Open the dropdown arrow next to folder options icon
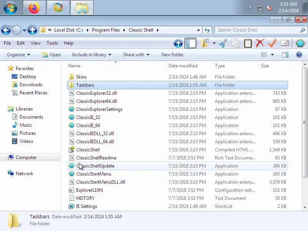 [x=214, y=43]
